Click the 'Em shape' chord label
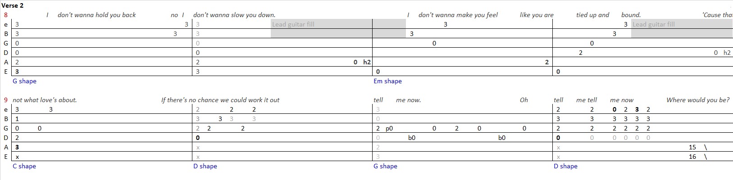Screen dimensions: 733x180 (x=387, y=81)
